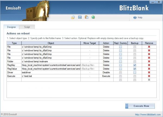The image size is (163, 117).
Task: Open Help via the question mark icon
Action: click(x=135, y=17)
